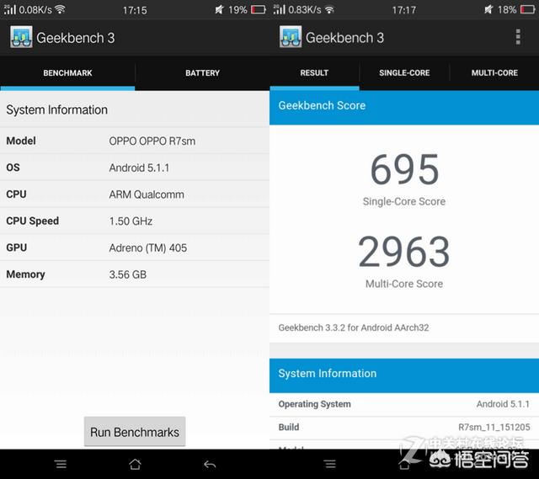Tap the Multi-Core Score label
Image resolution: width=539 pixels, height=479 pixels.
[404, 284]
